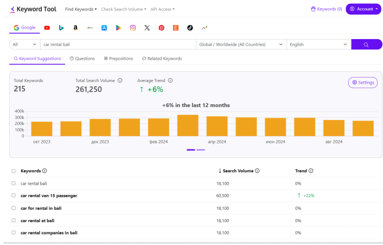
Task: Tick the checkbox for car rental bali
Action: coord(14,184)
